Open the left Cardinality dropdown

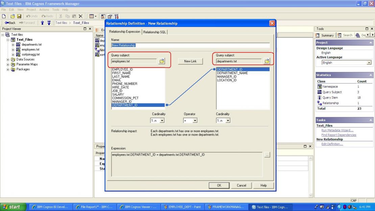point(162,120)
